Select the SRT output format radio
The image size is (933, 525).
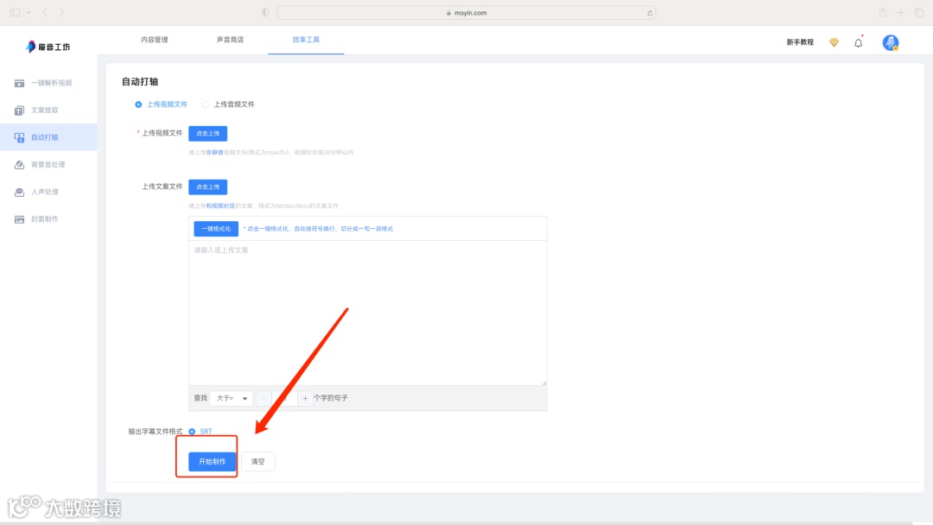tap(192, 432)
